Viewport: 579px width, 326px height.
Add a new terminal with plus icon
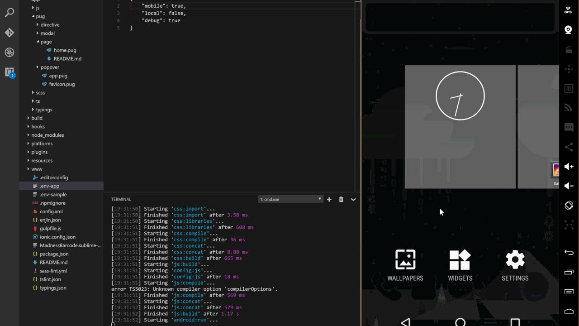(x=329, y=199)
